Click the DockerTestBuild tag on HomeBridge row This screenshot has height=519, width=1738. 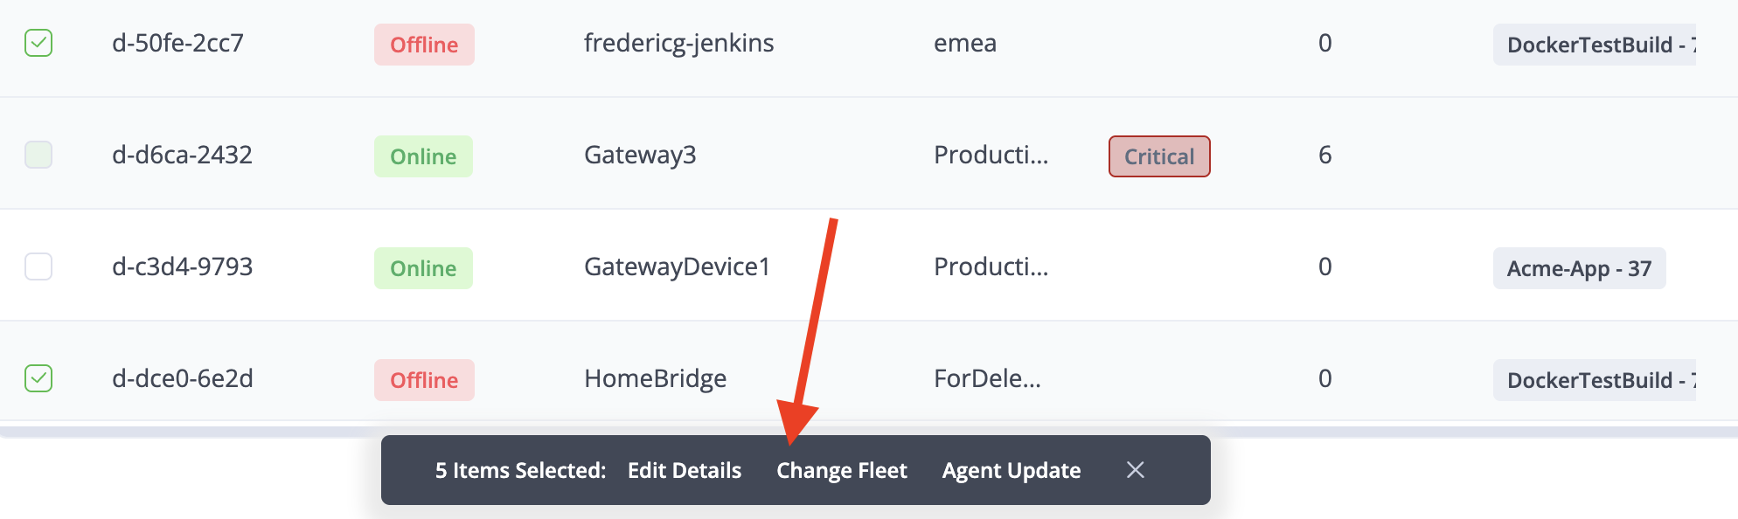tap(1594, 380)
